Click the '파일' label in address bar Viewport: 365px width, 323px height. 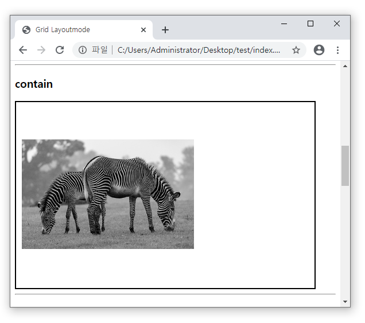[x=100, y=50]
